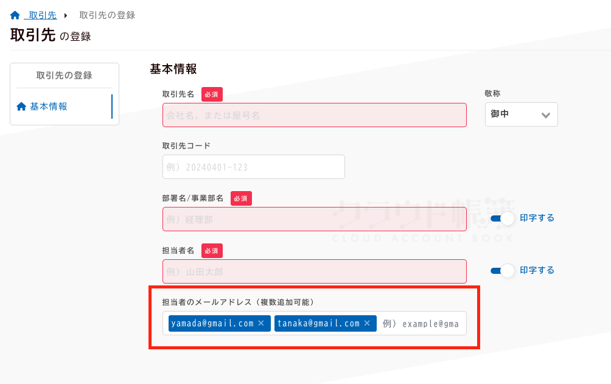
Task: Remove the tanaka@gmail.com email tag
Action: 367,323
